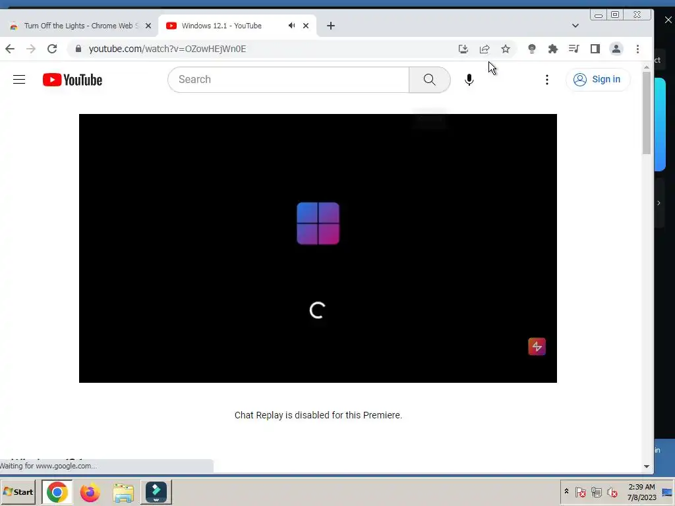
Task: Open Filmora app from the taskbar
Action: pyautogui.click(x=156, y=492)
